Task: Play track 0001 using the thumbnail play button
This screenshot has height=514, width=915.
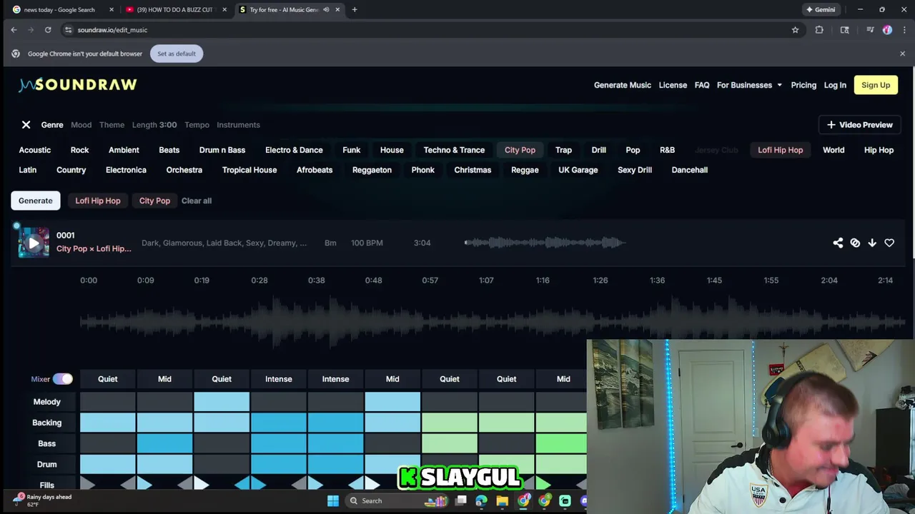Action: tap(34, 243)
